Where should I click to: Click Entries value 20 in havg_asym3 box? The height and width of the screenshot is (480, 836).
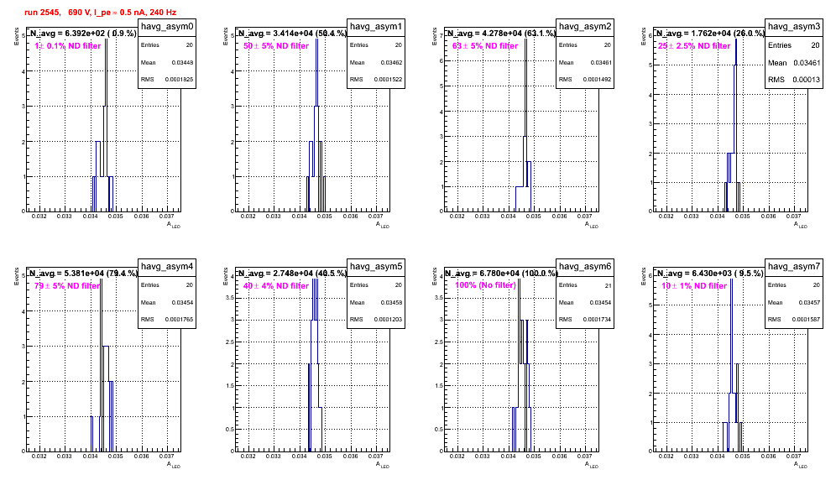(x=815, y=45)
